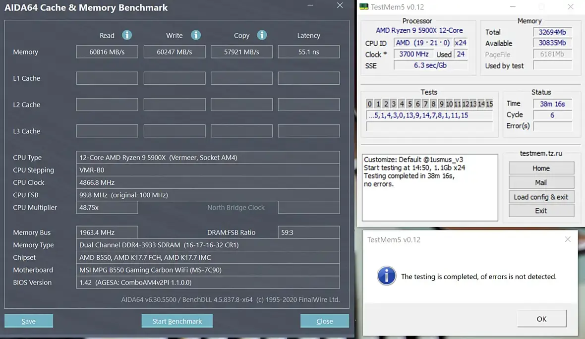Click the Mail button in TestMem5
The image size is (585, 339).
pyautogui.click(x=541, y=182)
